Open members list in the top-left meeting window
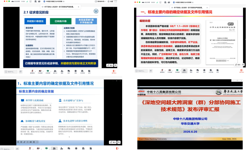The image size is (246, 150). coord(55,71)
